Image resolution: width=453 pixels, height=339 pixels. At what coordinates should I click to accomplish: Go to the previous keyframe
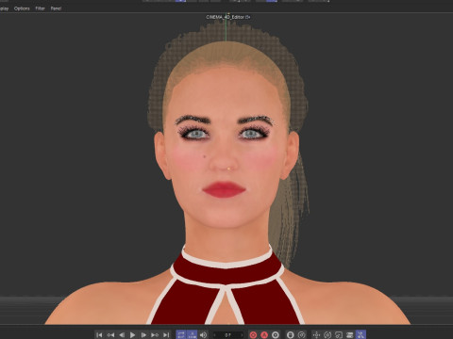point(110,335)
